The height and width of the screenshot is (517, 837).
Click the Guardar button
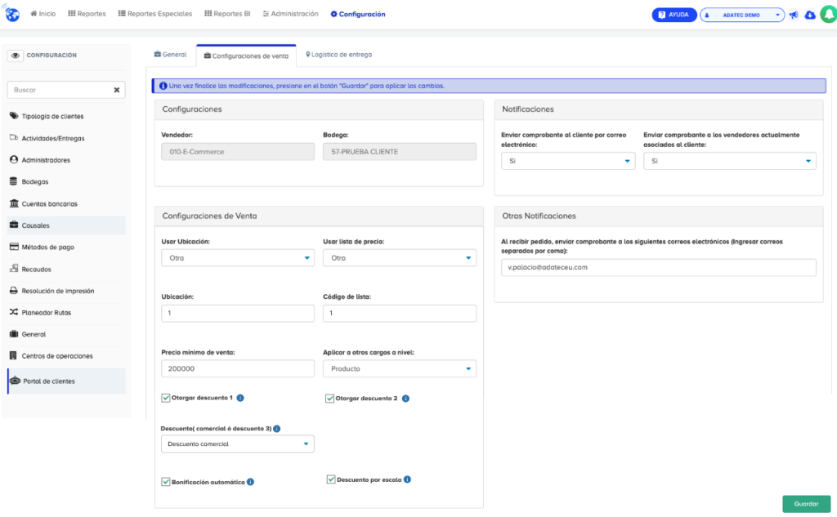(x=806, y=504)
